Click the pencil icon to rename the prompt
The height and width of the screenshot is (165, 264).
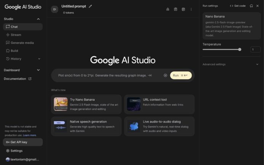[90, 6]
